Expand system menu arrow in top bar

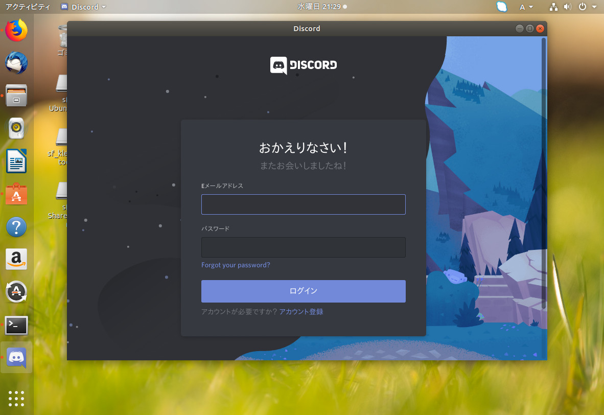click(x=594, y=7)
